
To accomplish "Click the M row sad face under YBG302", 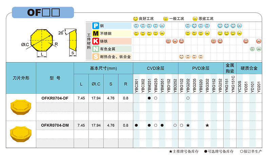I will pyautogui.click(x=207, y=33).
